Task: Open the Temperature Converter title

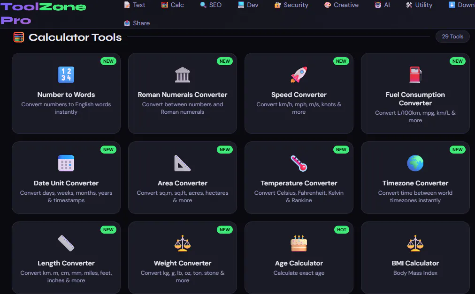Action: point(299,183)
